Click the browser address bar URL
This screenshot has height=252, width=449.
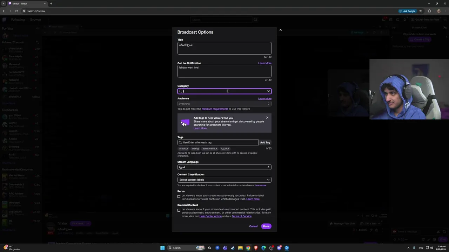tap(36, 11)
